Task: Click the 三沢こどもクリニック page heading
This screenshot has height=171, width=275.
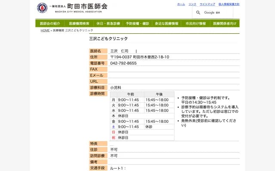Action: click(108, 38)
